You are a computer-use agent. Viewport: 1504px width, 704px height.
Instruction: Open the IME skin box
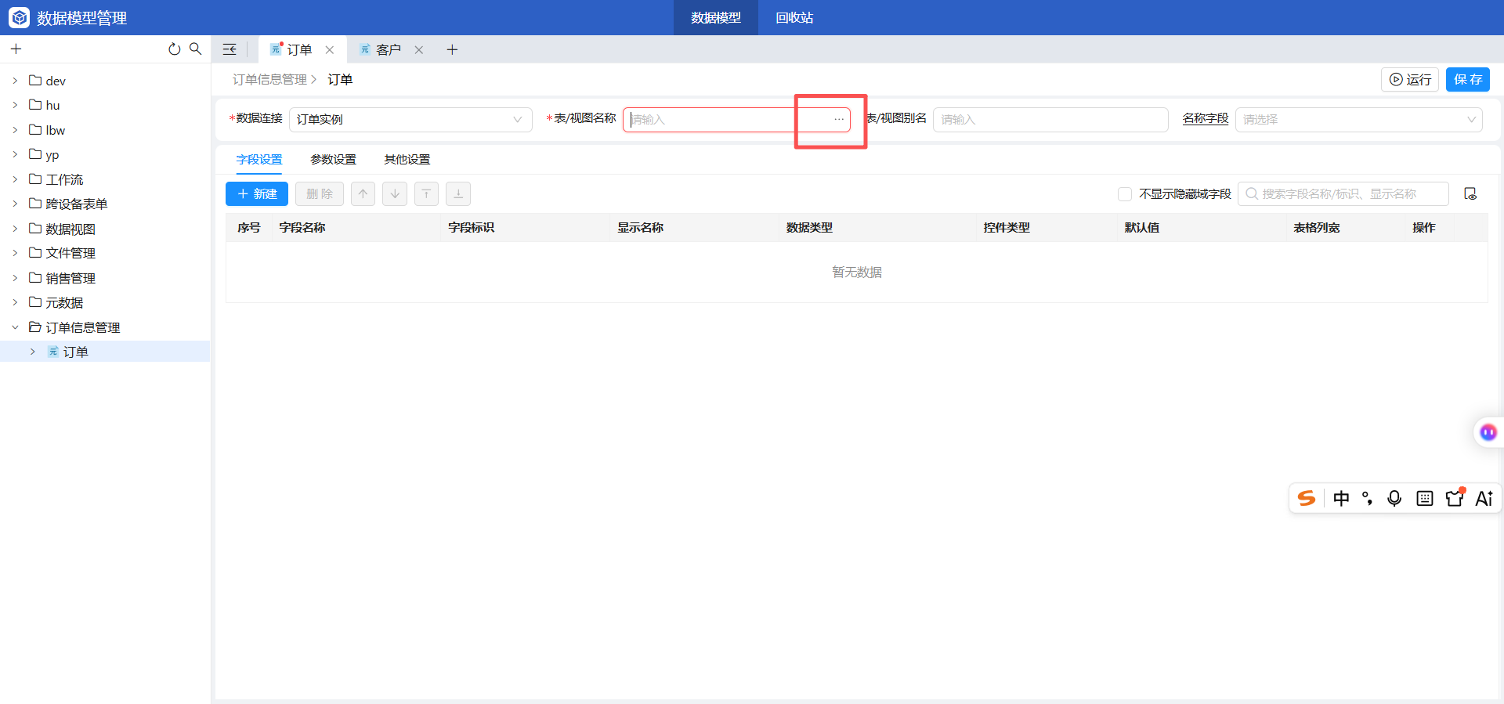(x=1455, y=498)
